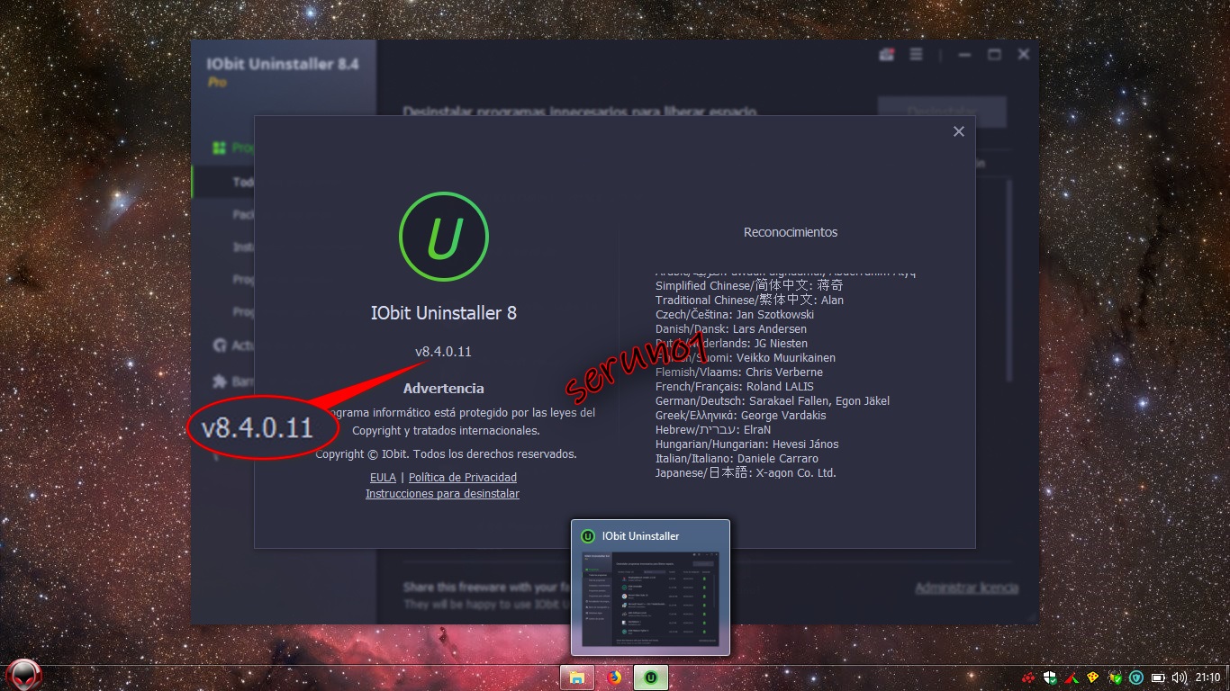This screenshot has width=1230, height=691.
Task: Click the Advertencia heading
Action: pyautogui.click(x=444, y=389)
